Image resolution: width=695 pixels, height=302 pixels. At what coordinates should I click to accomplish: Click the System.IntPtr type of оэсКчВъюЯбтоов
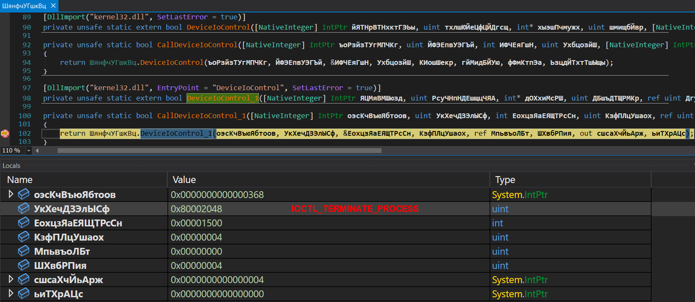coord(519,194)
